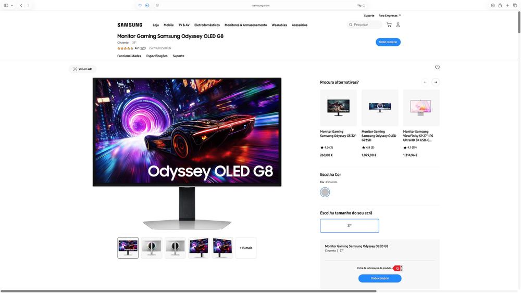Click the Ver em AR button
This screenshot has width=521, height=293.
(82, 69)
